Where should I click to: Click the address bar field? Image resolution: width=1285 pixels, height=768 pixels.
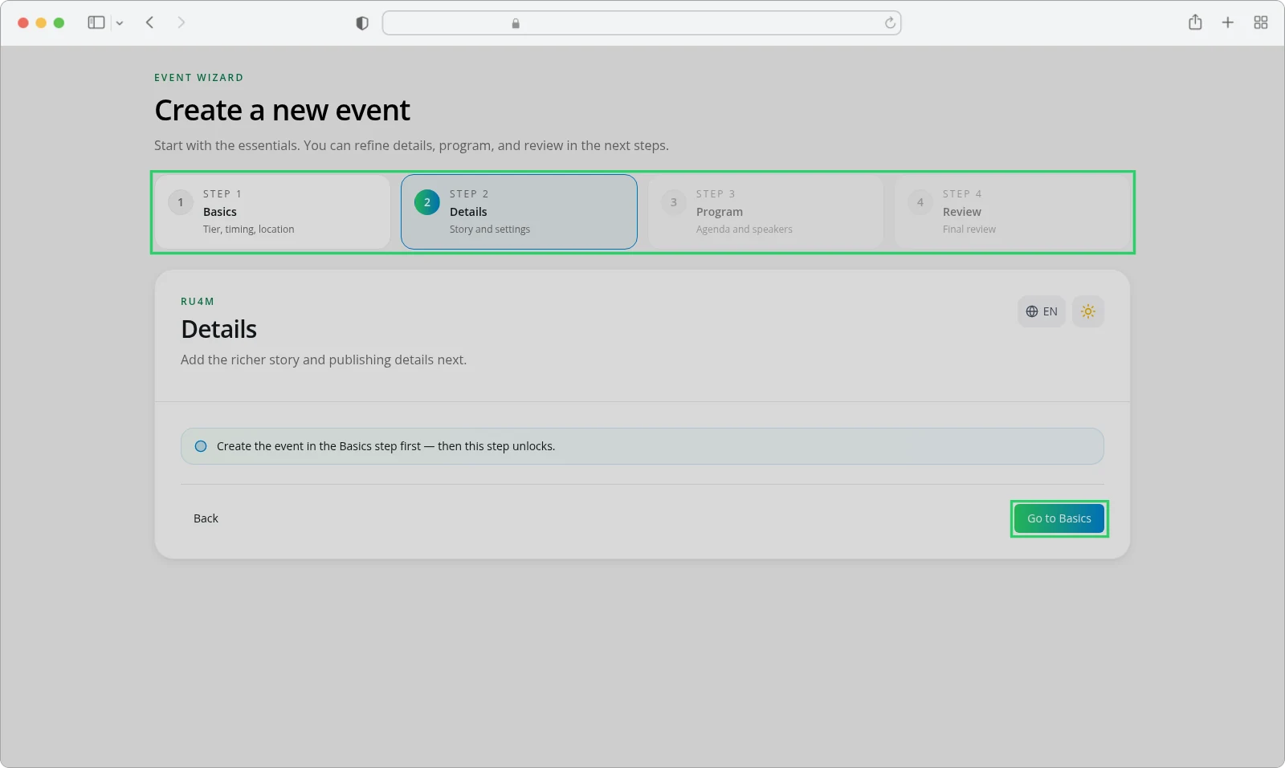642,23
